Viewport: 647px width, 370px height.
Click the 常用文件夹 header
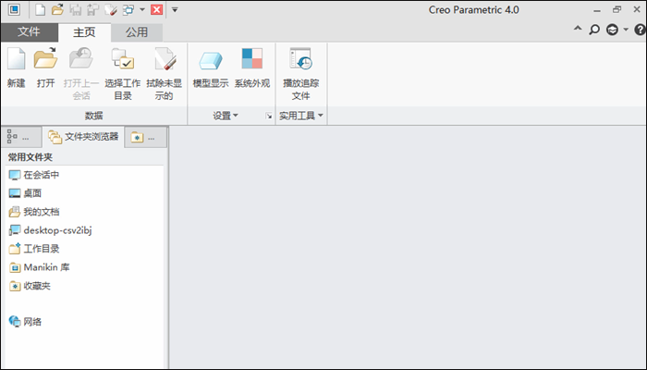click(31, 157)
